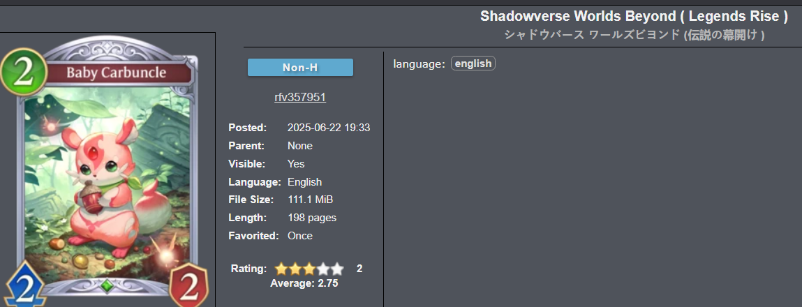Screen dimensions: 802x307
Task: Click the fifth rating star
Action: (336, 269)
